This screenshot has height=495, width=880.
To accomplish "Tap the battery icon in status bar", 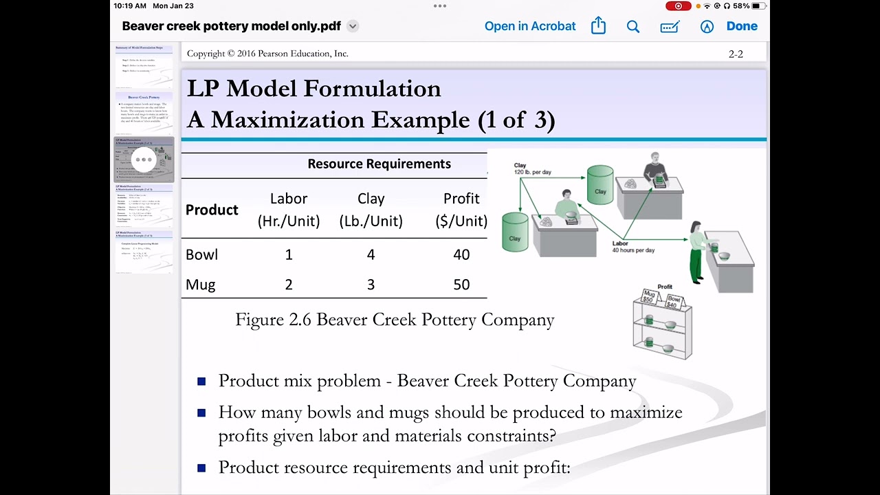I will [758, 5].
